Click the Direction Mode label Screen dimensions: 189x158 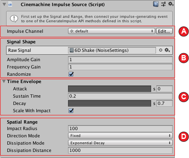23,136
